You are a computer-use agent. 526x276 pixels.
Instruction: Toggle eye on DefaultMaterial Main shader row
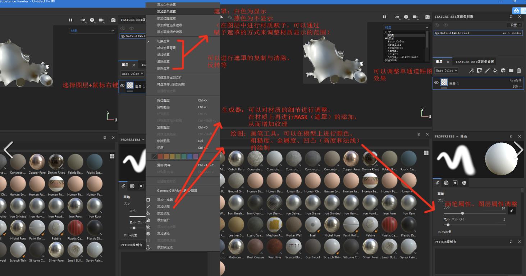pos(436,33)
